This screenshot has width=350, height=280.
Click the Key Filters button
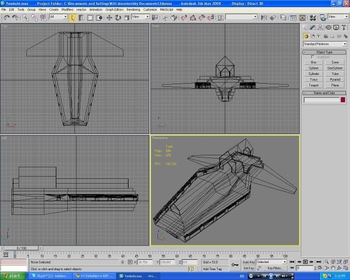point(275,268)
